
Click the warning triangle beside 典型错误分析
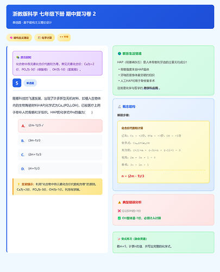[x=120, y=202]
